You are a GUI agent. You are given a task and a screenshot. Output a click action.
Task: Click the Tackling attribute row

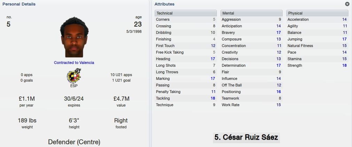pos(186,98)
